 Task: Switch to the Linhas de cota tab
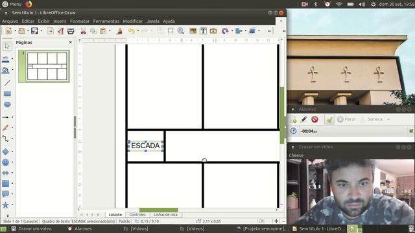tap(165, 215)
